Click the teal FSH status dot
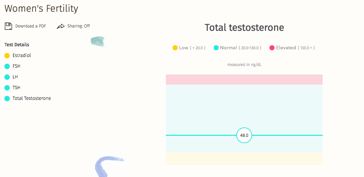This screenshot has height=177, width=364. click(7, 66)
